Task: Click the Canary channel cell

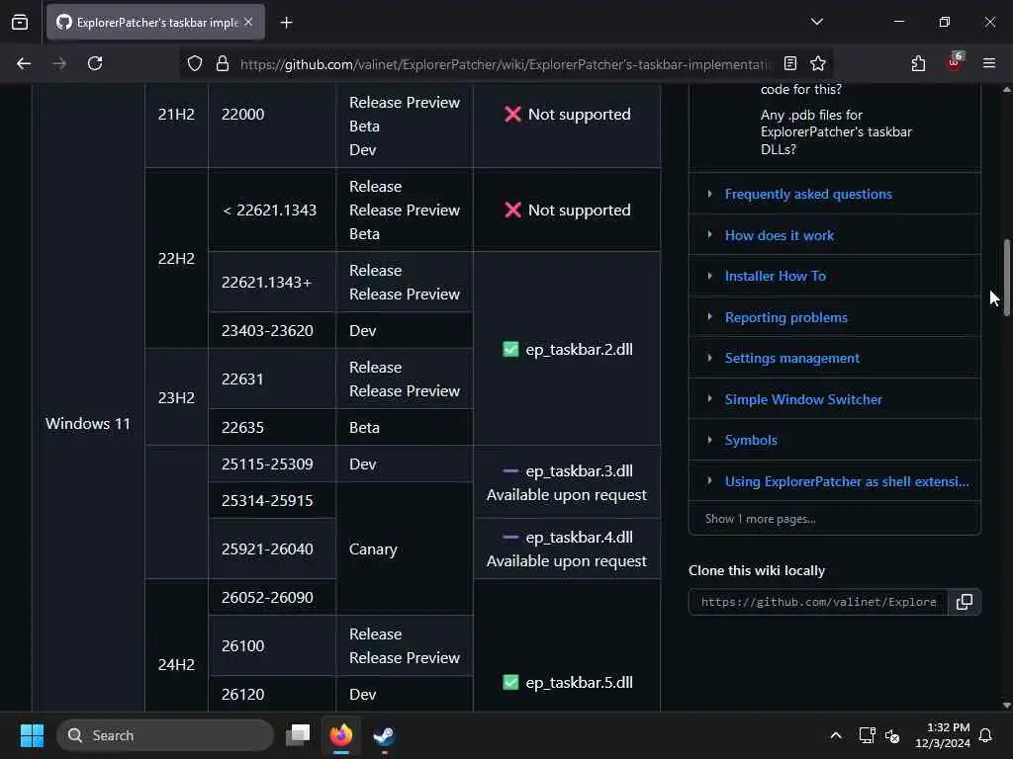Action: tap(405, 548)
